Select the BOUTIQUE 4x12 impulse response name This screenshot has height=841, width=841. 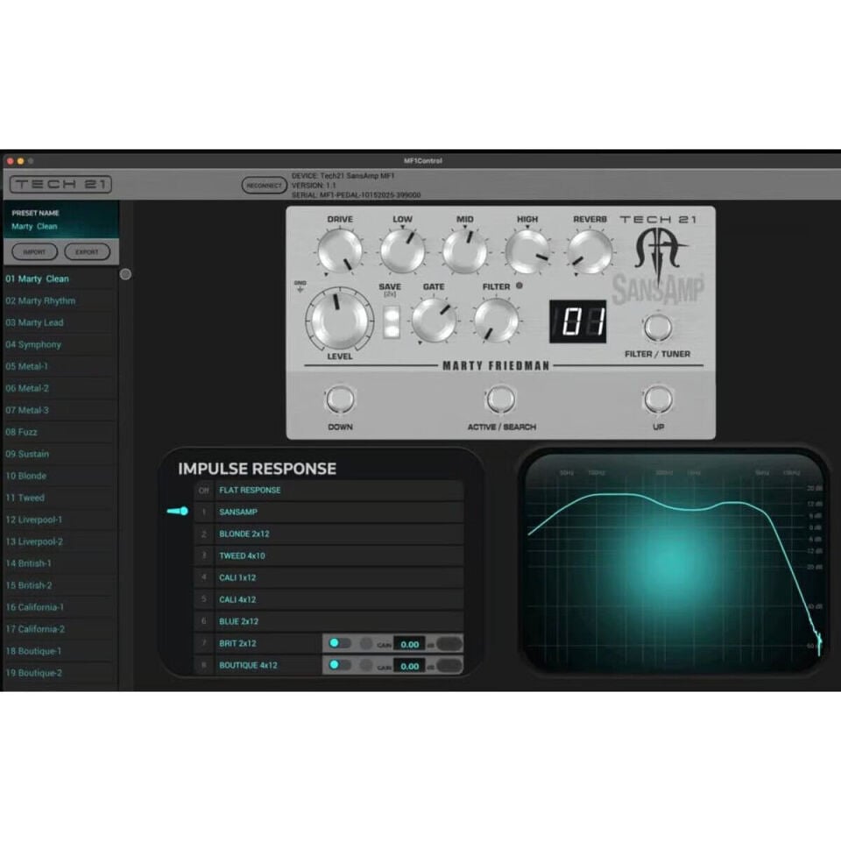tap(248, 666)
